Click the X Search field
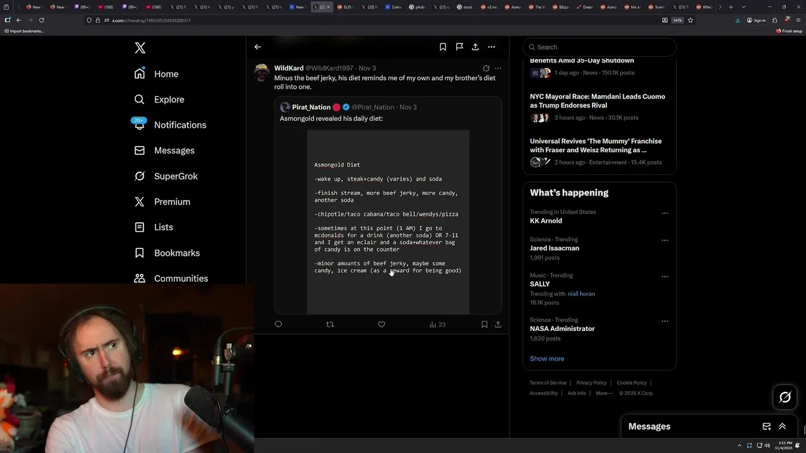The width and height of the screenshot is (806, 453). 599,47
